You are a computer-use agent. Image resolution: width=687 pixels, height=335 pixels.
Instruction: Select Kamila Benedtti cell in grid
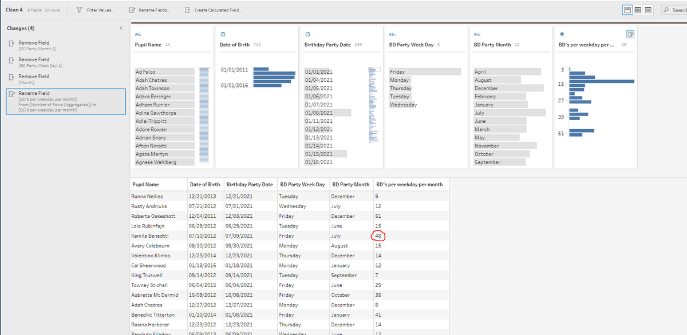click(x=159, y=236)
